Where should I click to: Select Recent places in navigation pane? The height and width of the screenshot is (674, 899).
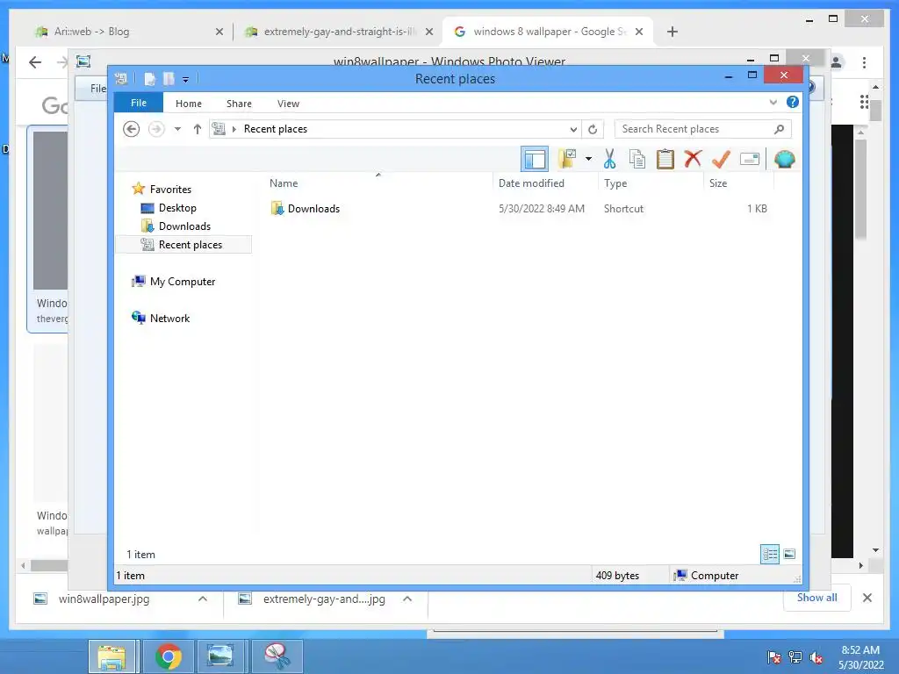point(183,245)
